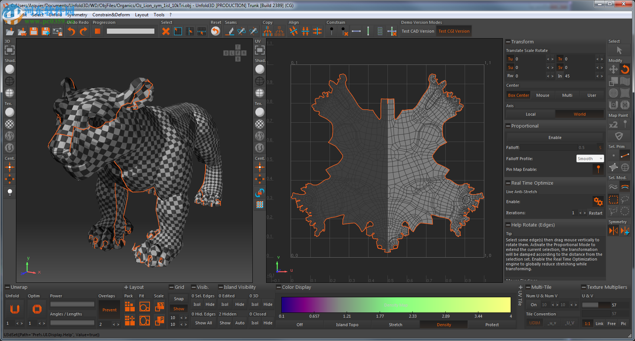This screenshot has height=341, width=635.
Task: Collapse the Transform panel
Action: point(508,42)
